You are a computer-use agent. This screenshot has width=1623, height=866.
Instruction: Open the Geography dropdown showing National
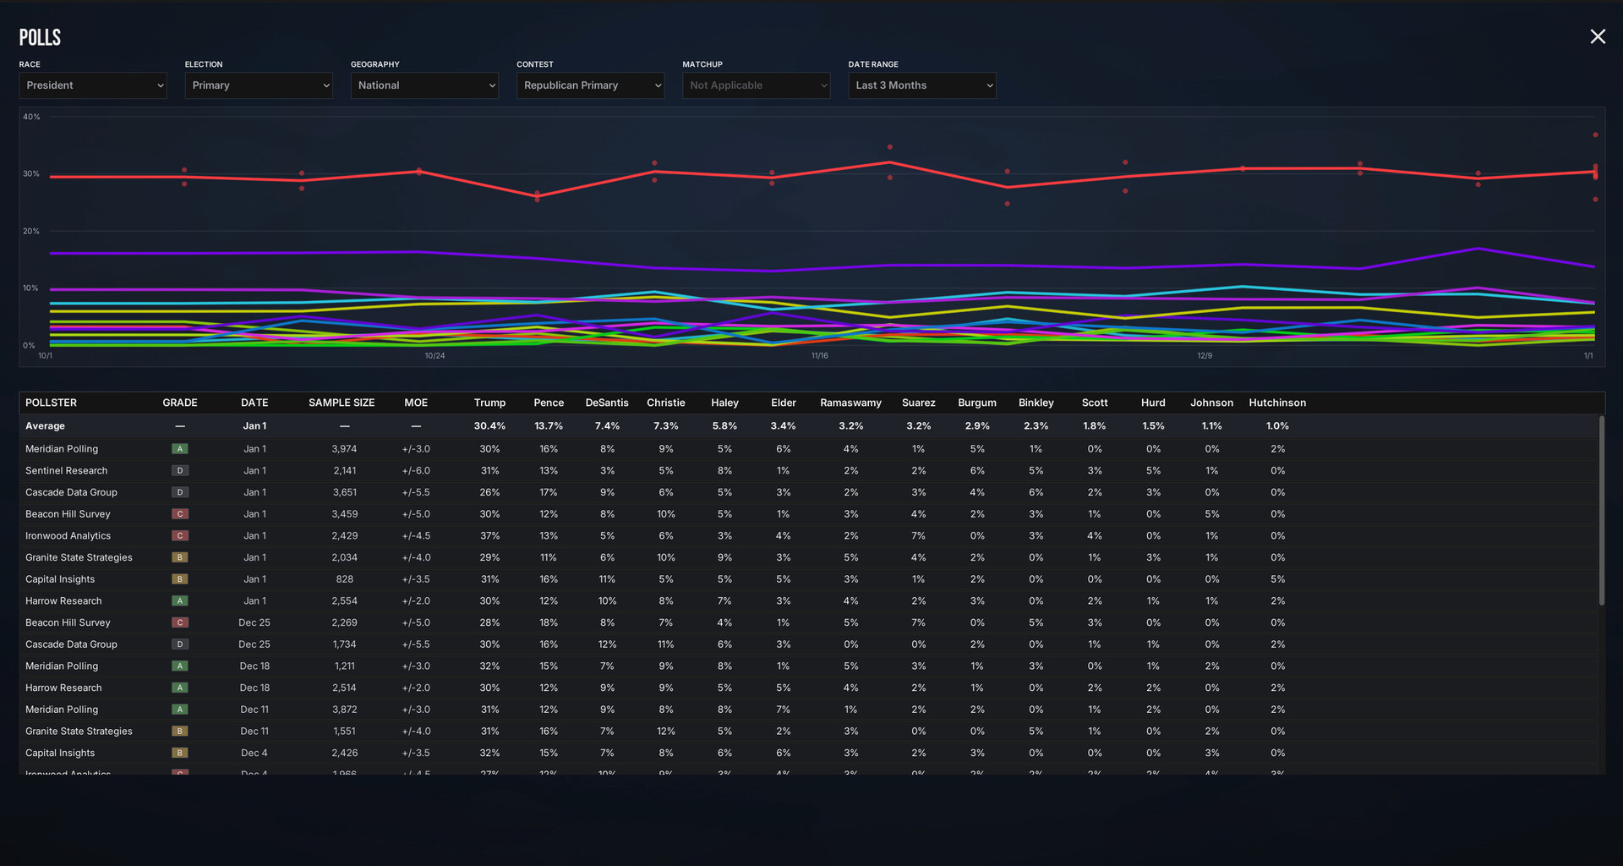424,85
